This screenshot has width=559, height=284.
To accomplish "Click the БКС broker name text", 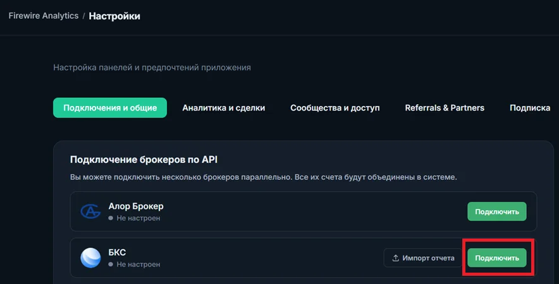I will [117, 252].
